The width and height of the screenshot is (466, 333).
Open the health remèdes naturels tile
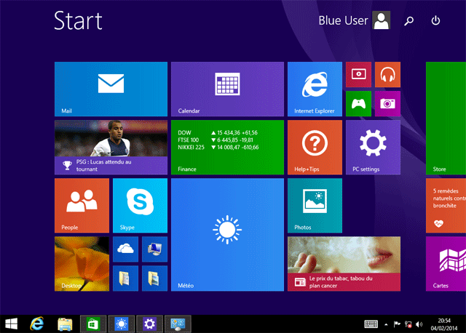(446, 205)
